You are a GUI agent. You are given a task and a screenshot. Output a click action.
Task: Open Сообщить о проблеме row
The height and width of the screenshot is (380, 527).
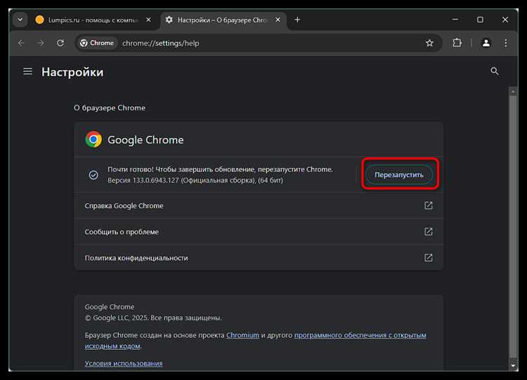259,232
